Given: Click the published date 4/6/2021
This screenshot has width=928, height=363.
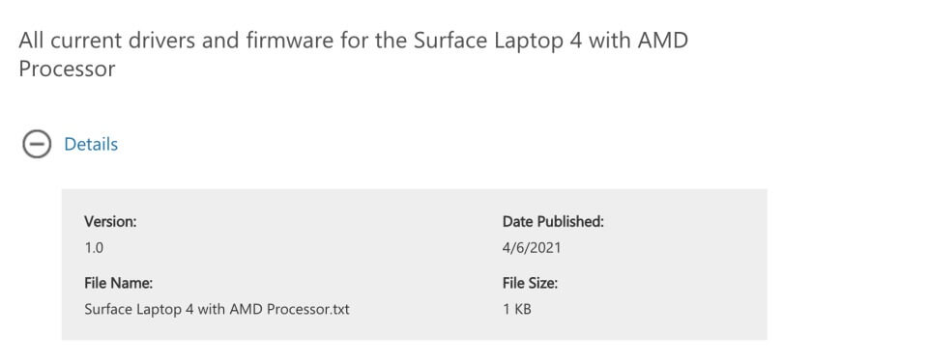Looking at the screenshot, I should tap(532, 248).
